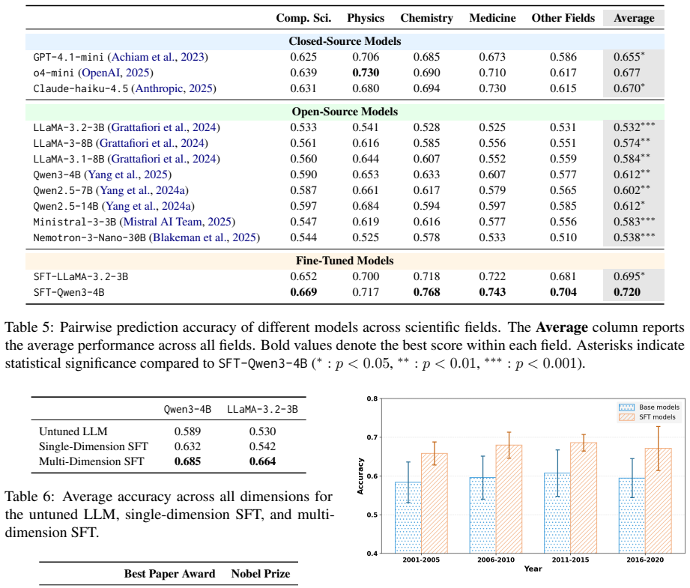Click the 2011-2015 x-axis tick label
Viewport: 690px width, 588px height.
570,560
